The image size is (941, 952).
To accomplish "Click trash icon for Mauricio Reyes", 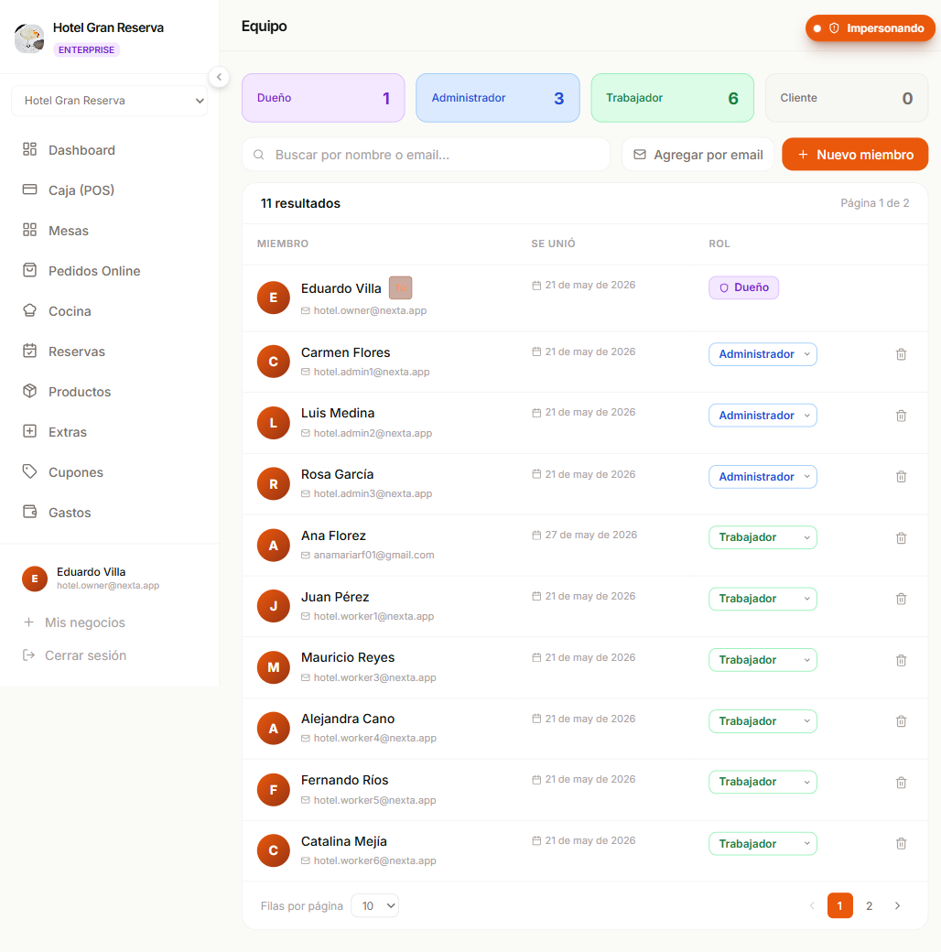I will [901, 660].
